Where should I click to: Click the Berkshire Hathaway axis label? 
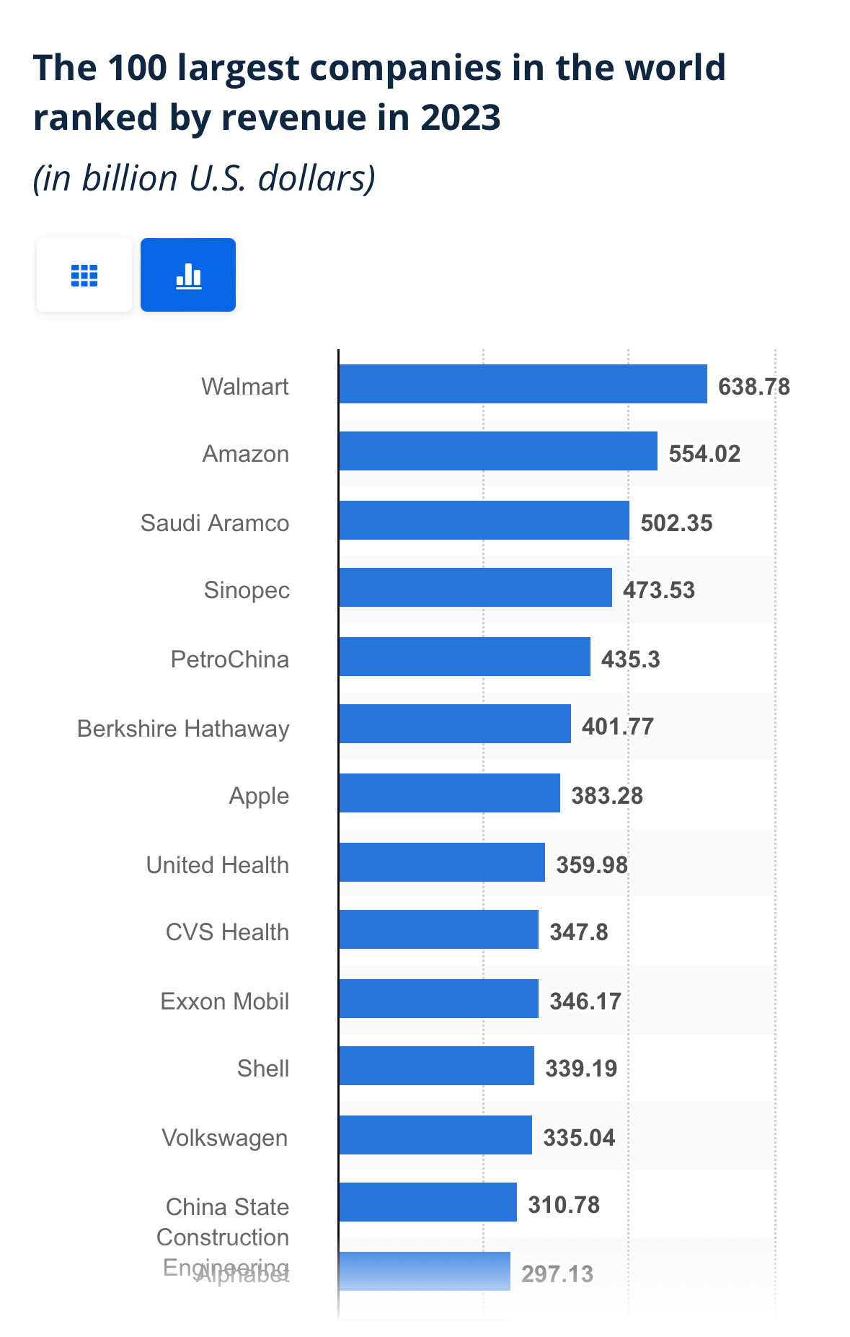(183, 729)
